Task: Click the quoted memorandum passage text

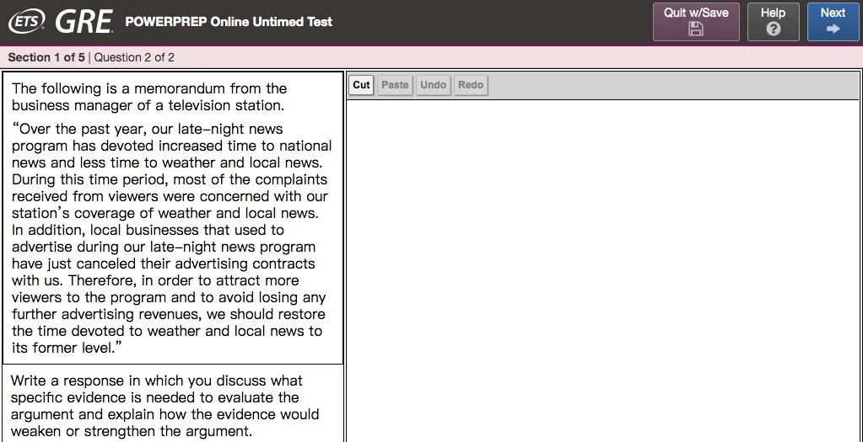Action: (x=172, y=238)
